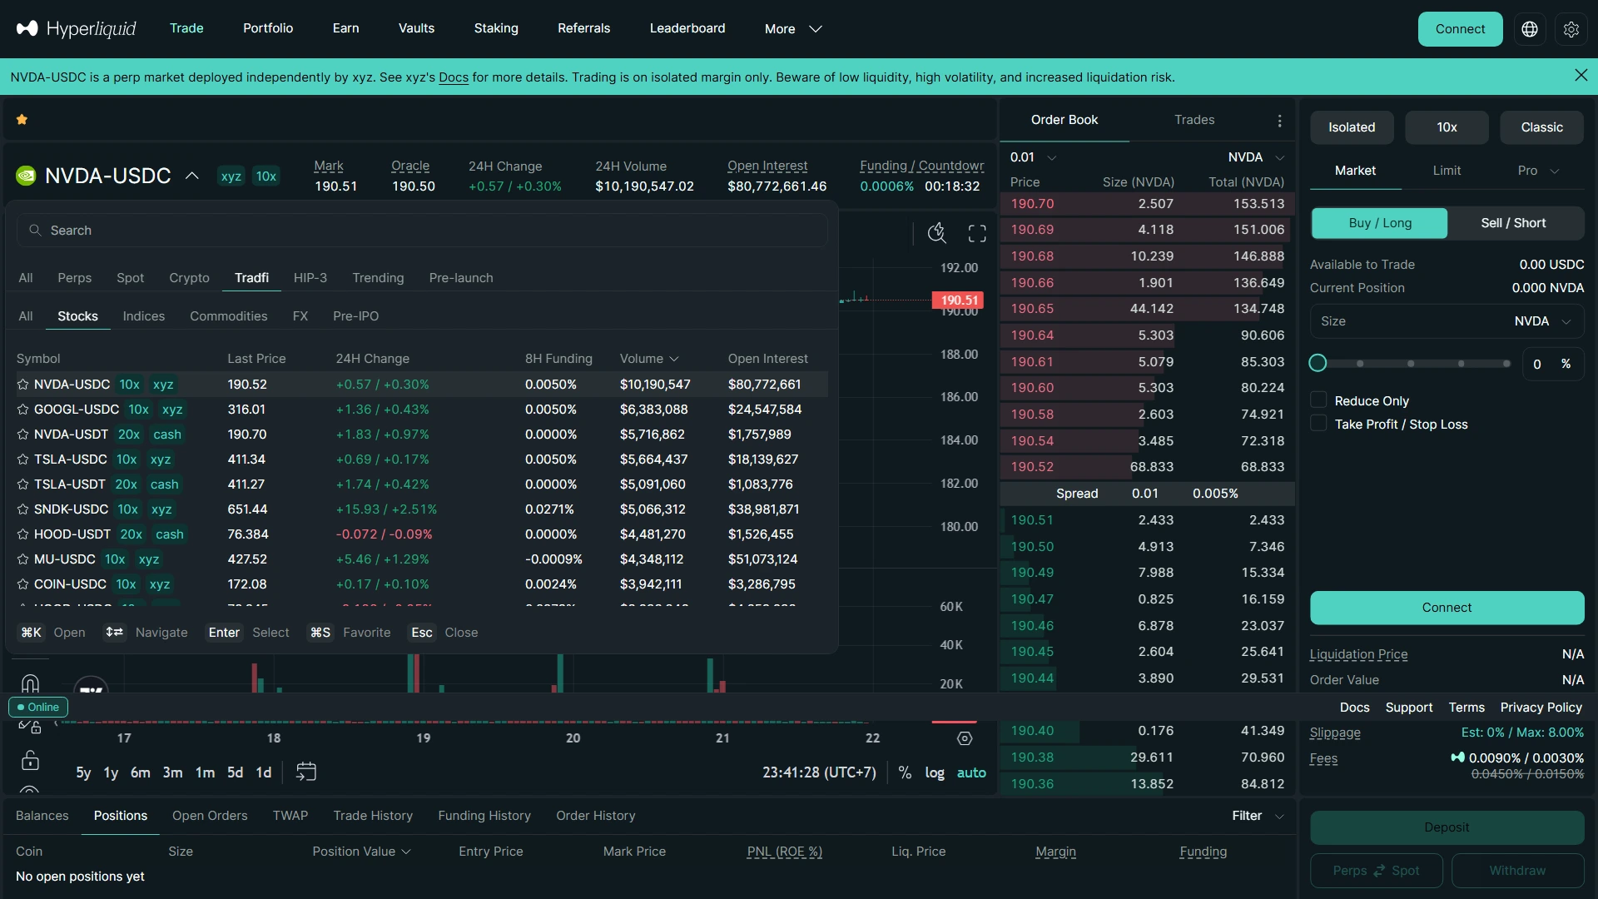This screenshot has height=899, width=1598.
Task: Open the Leaderboard menu item
Action: 687,28
